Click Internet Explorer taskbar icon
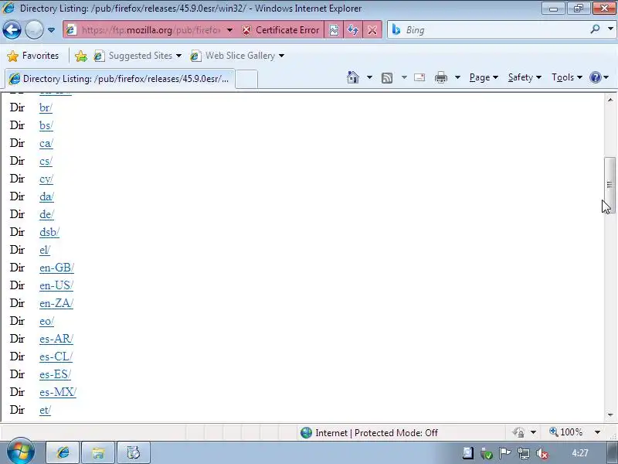 [63, 452]
